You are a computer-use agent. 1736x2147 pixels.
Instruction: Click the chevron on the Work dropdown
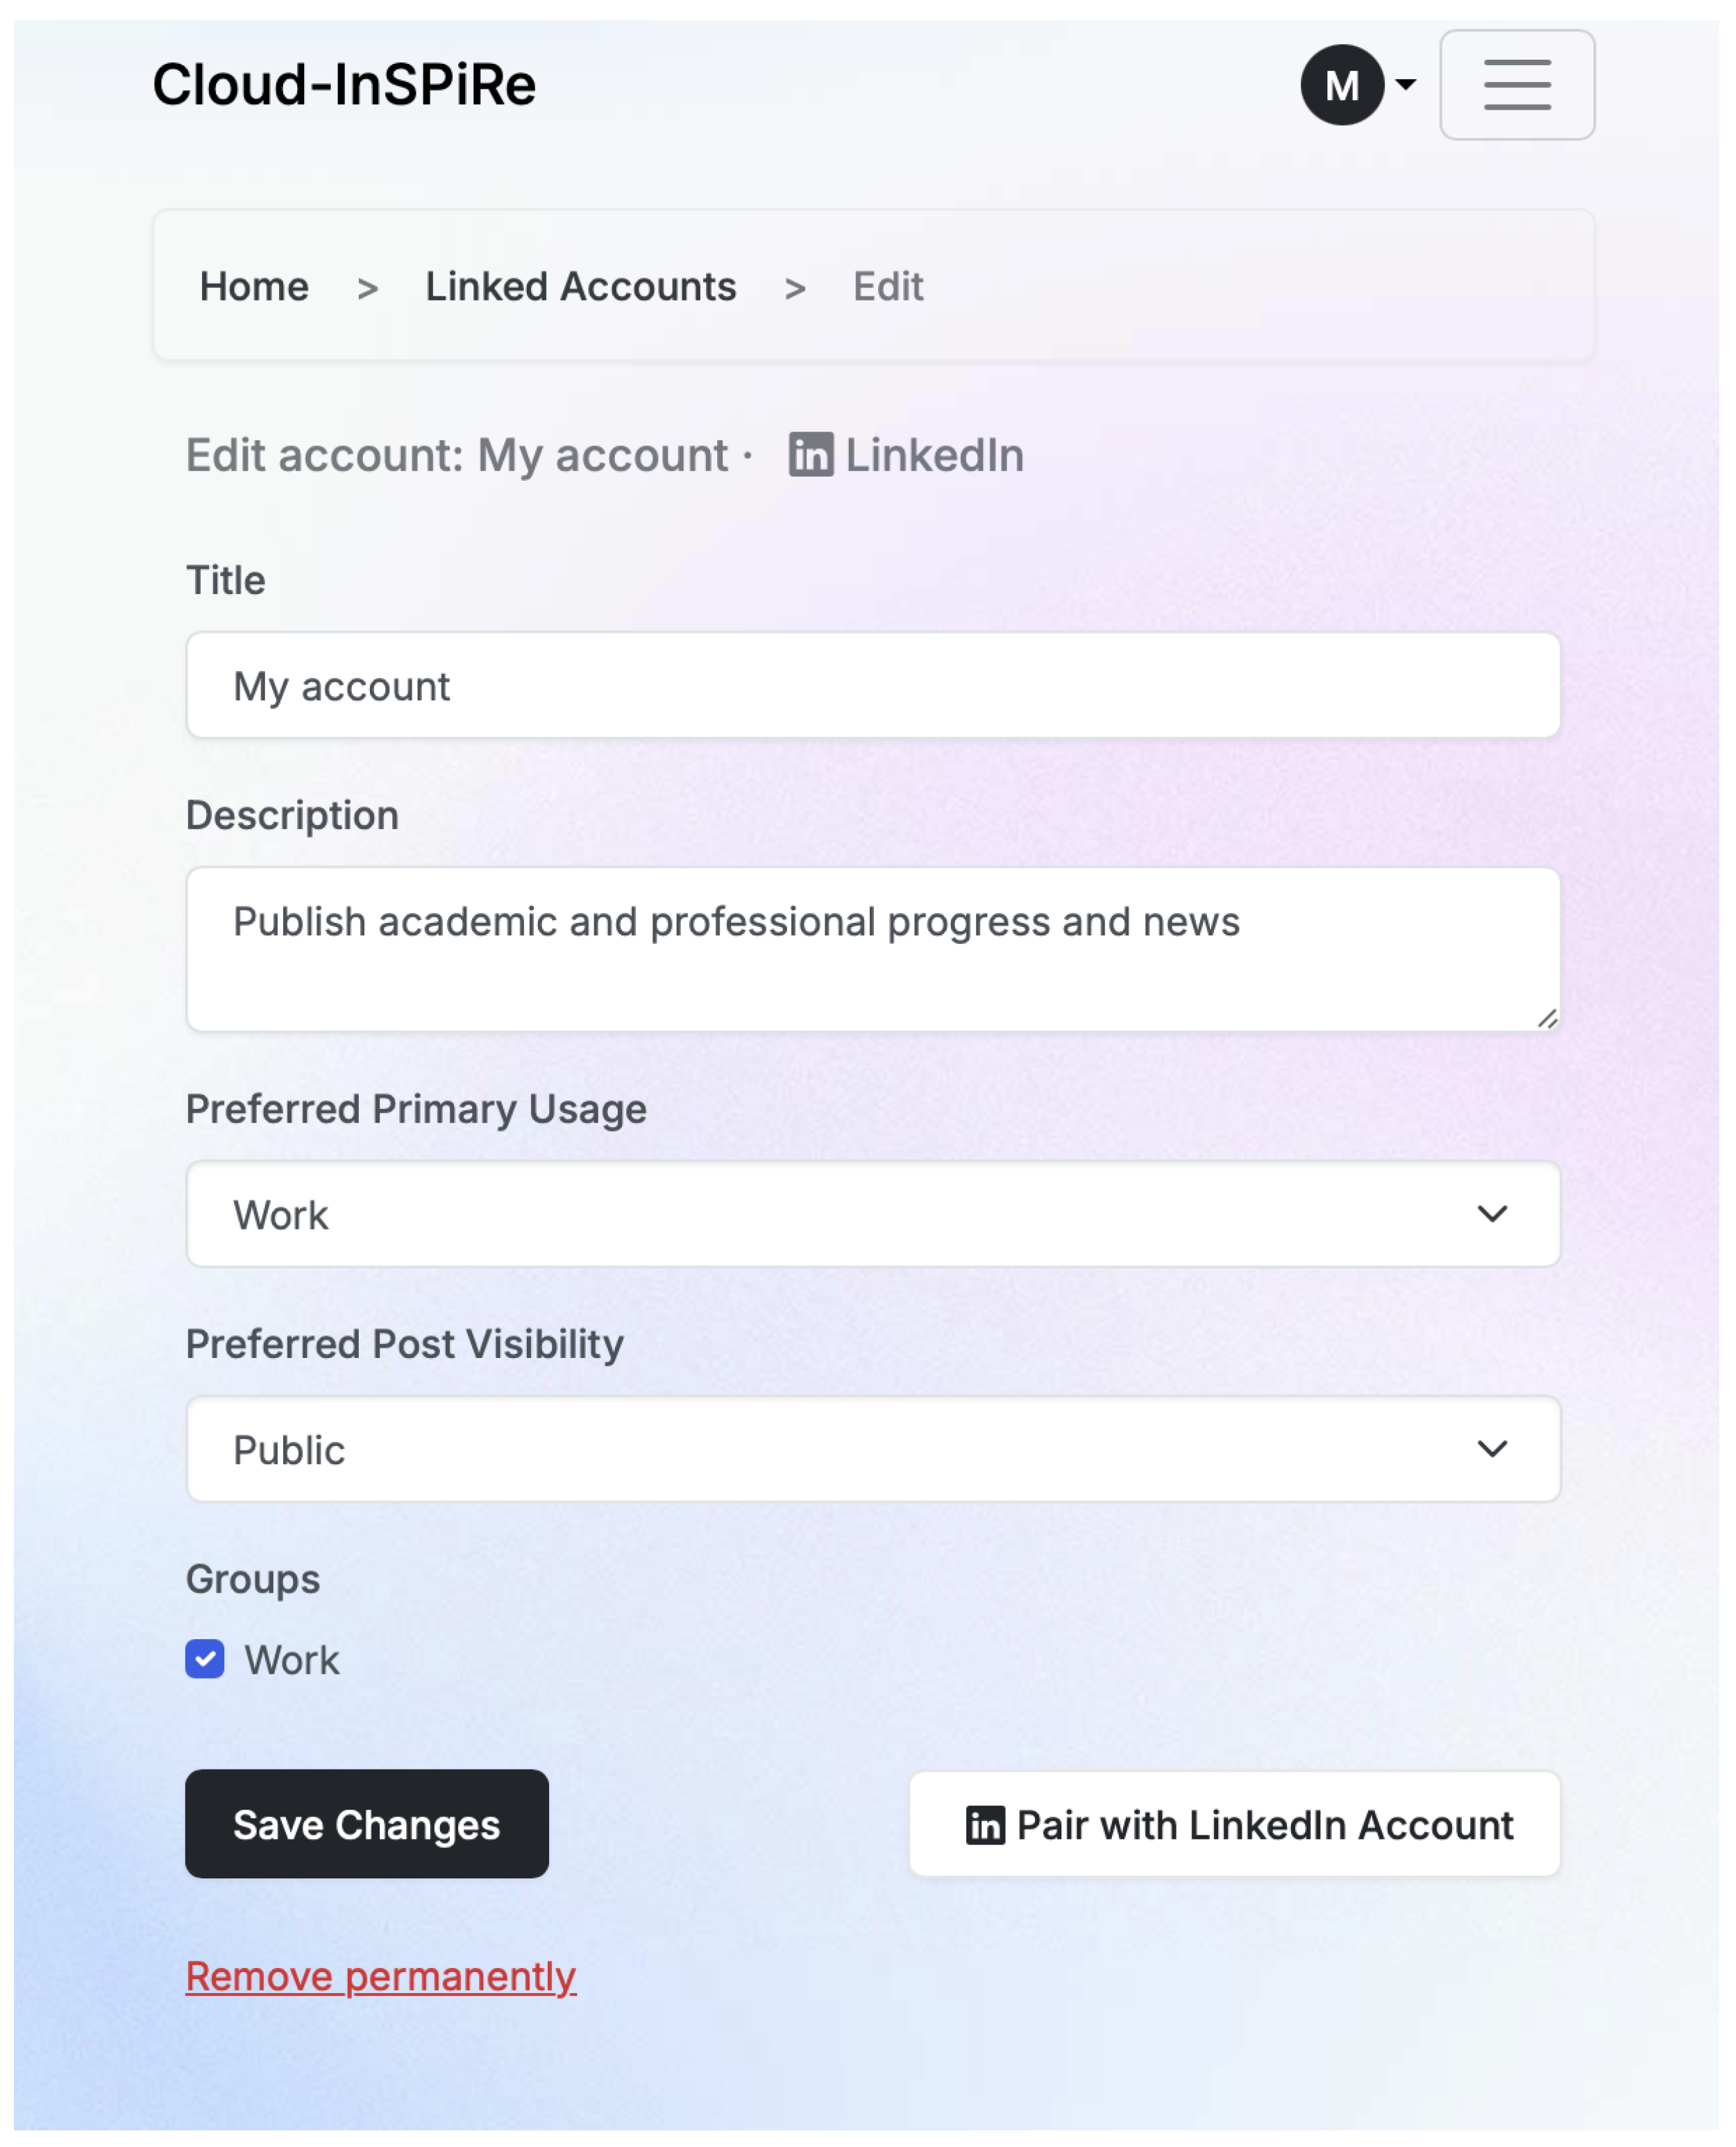(x=1491, y=1214)
